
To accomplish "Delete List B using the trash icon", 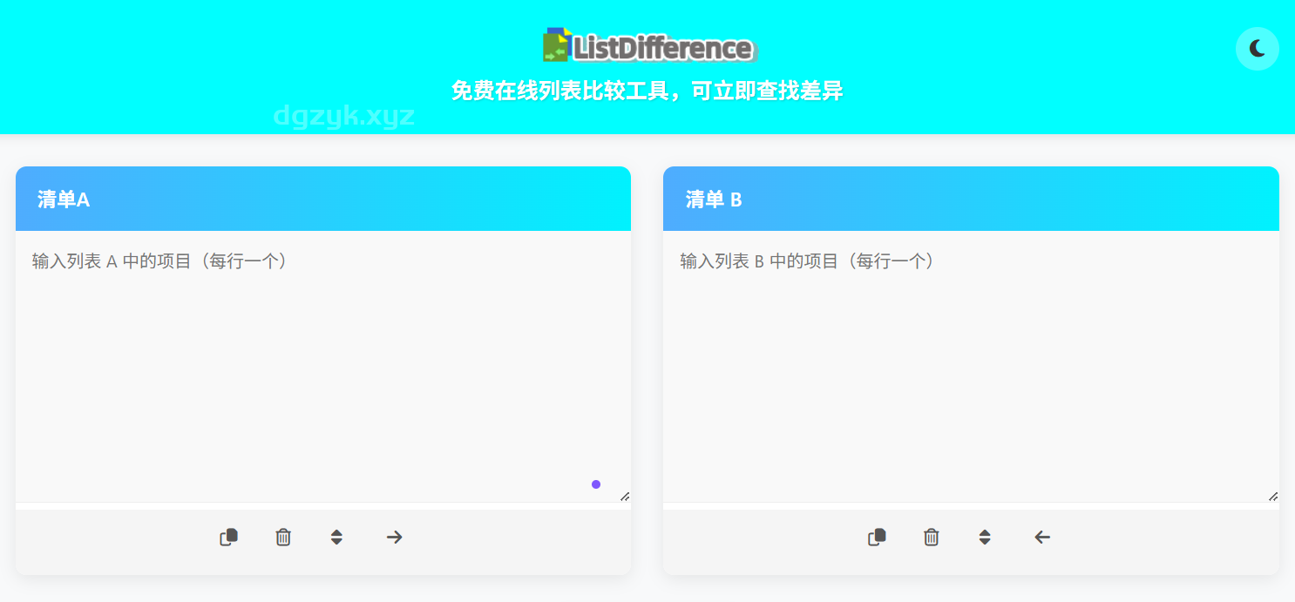I will [932, 538].
